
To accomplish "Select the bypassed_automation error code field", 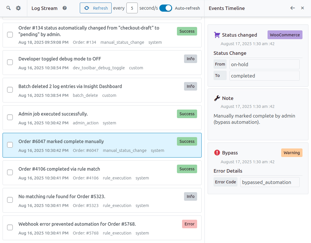I will (x=270, y=182).
